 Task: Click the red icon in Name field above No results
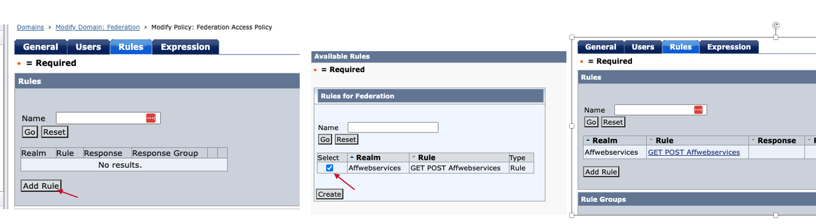coord(150,118)
